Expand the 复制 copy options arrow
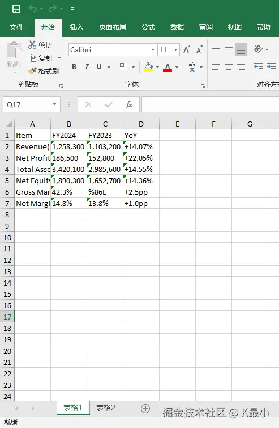279x428 pixels. pyautogui.click(x=59, y=58)
